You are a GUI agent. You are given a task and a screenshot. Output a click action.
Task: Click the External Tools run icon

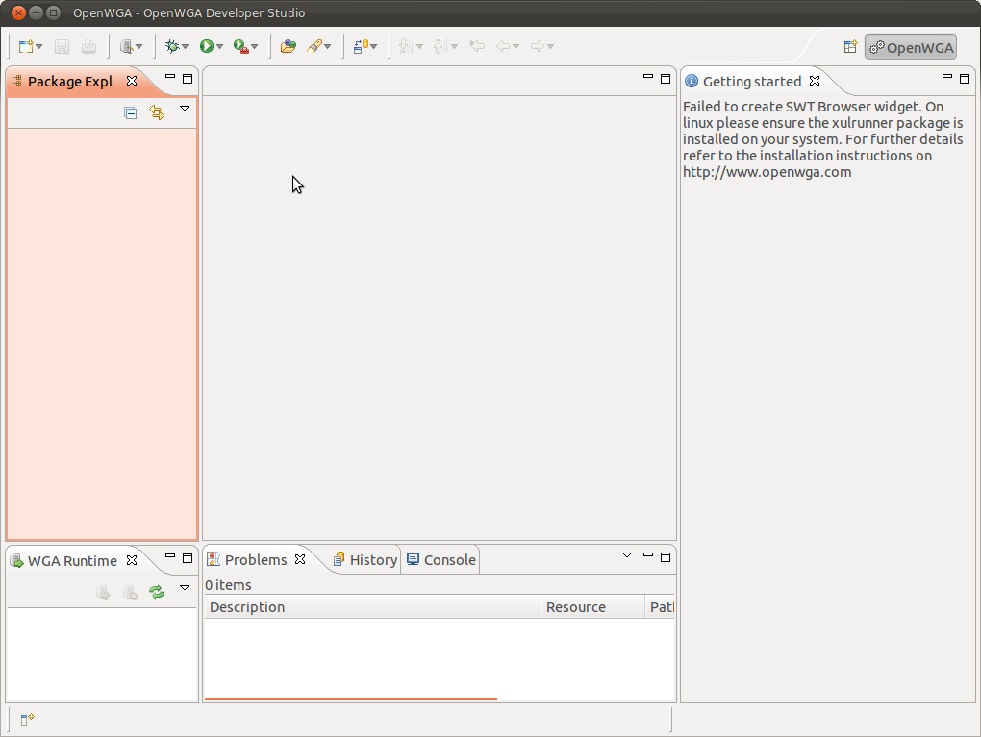[x=240, y=46]
